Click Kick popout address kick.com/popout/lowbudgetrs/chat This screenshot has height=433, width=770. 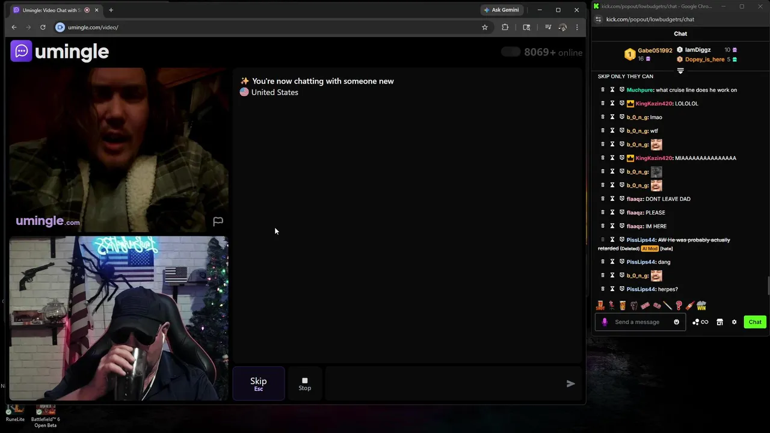tap(650, 19)
